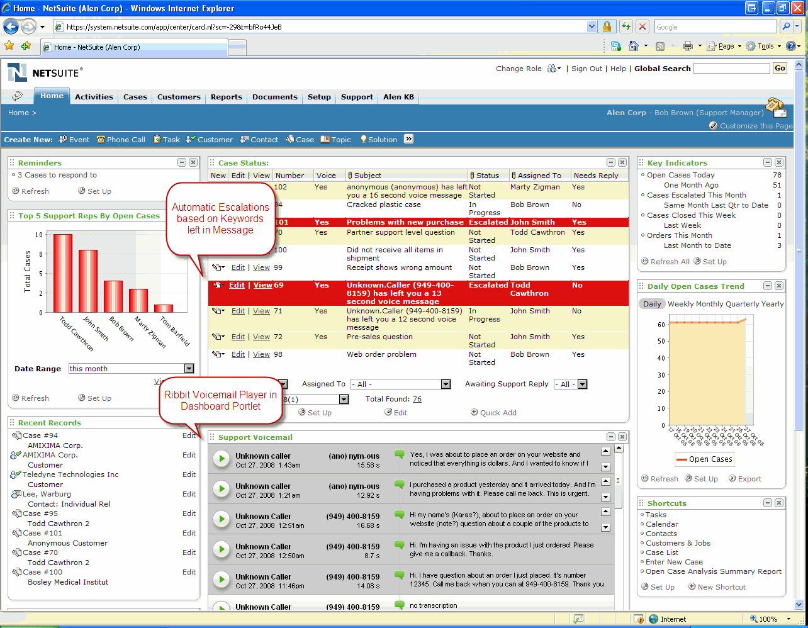Open the Change Role dropdown icon
This screenshot has width=808, height=628.
click(553, 69)
